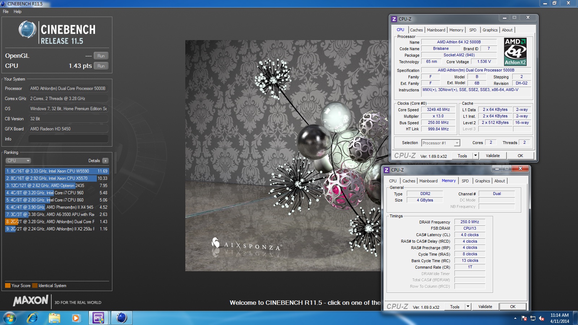Click OK in the Memory CPU-Z window

click(513, 307)
